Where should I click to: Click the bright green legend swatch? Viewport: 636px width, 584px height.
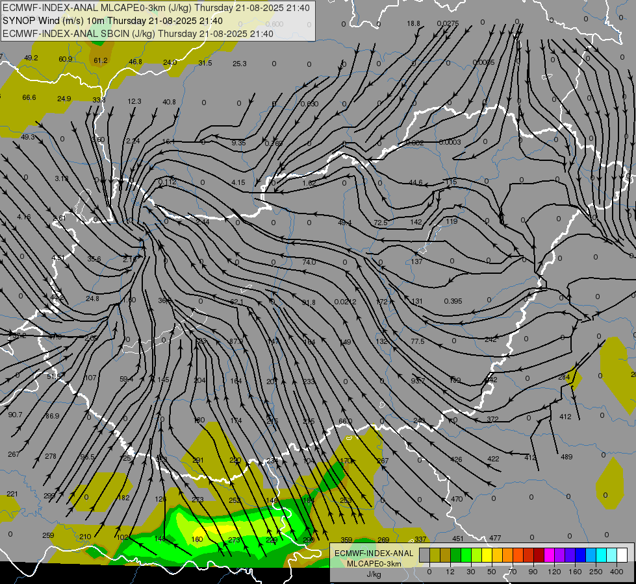click(x=466, y=555)
